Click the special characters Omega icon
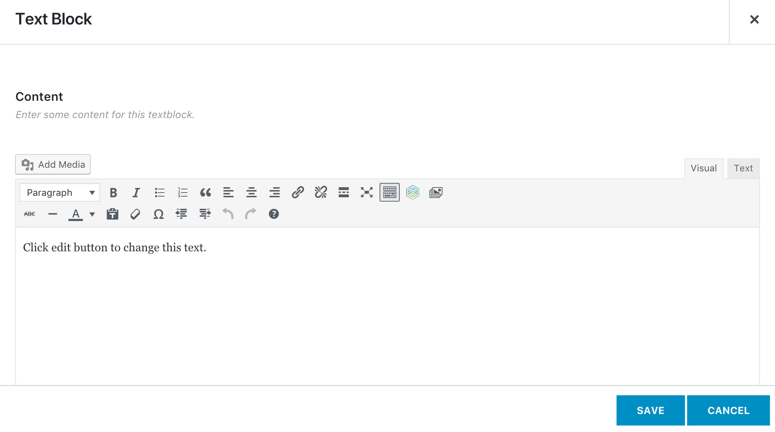775x432 pixels. (x=158, y=214)
